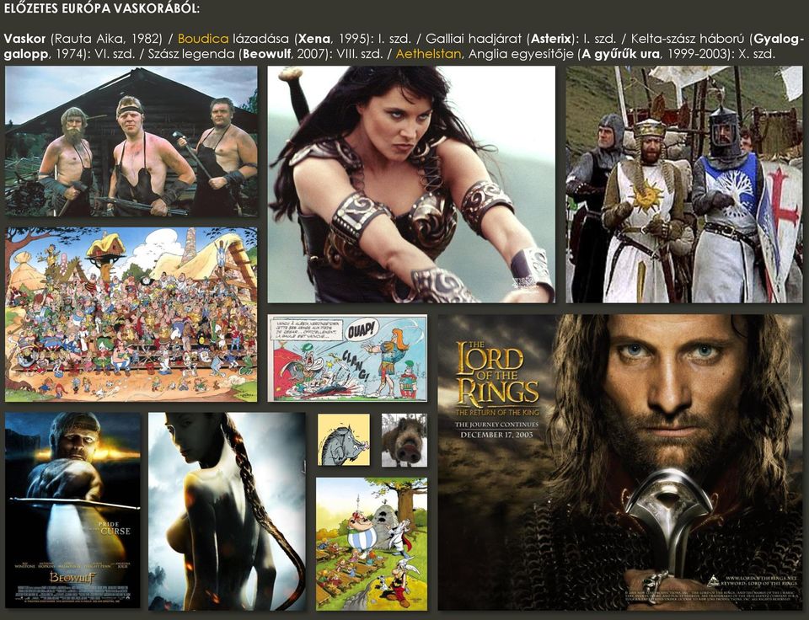Click the yellow Boudica link

[x=203, y=39]
